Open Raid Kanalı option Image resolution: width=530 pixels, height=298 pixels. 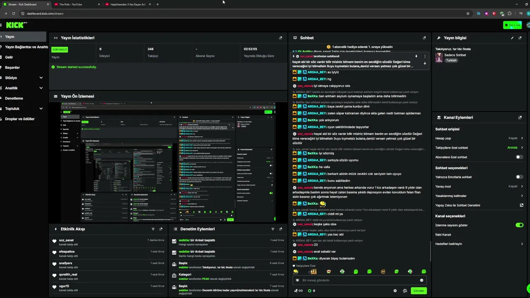443,235
